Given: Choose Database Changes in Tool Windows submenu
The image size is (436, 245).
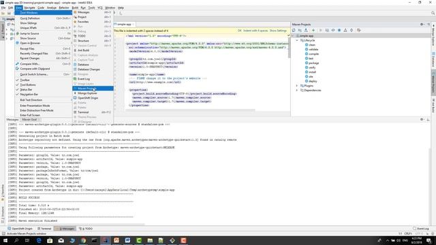Looking at the screenshot, I should (x=93, y=69).
